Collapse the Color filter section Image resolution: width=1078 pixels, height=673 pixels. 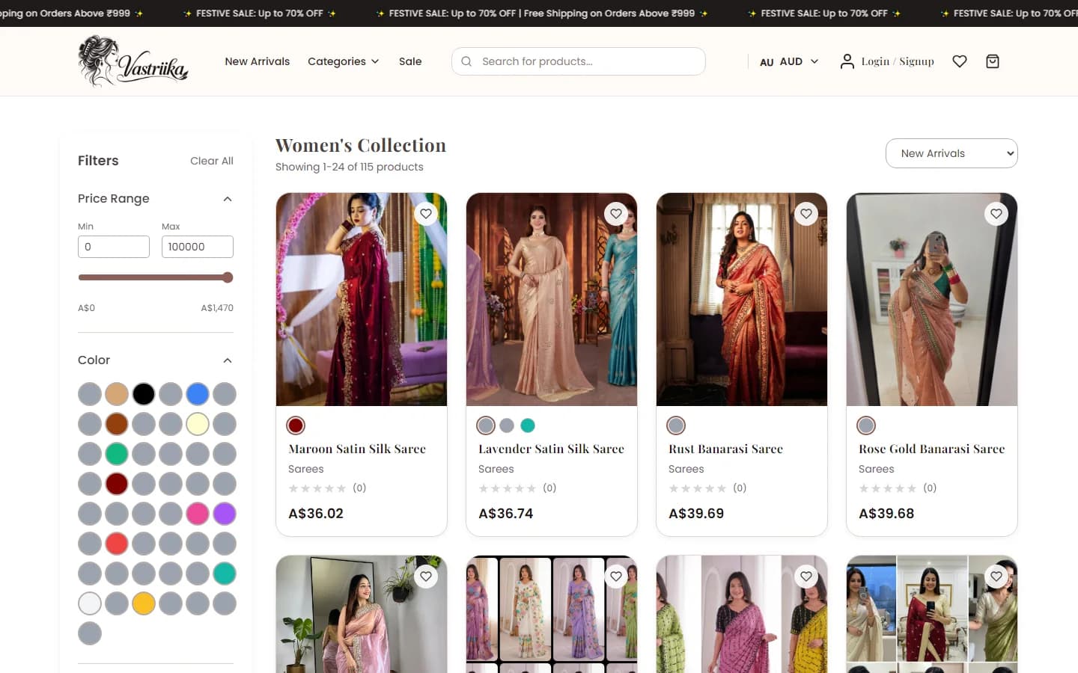[228, 360]
